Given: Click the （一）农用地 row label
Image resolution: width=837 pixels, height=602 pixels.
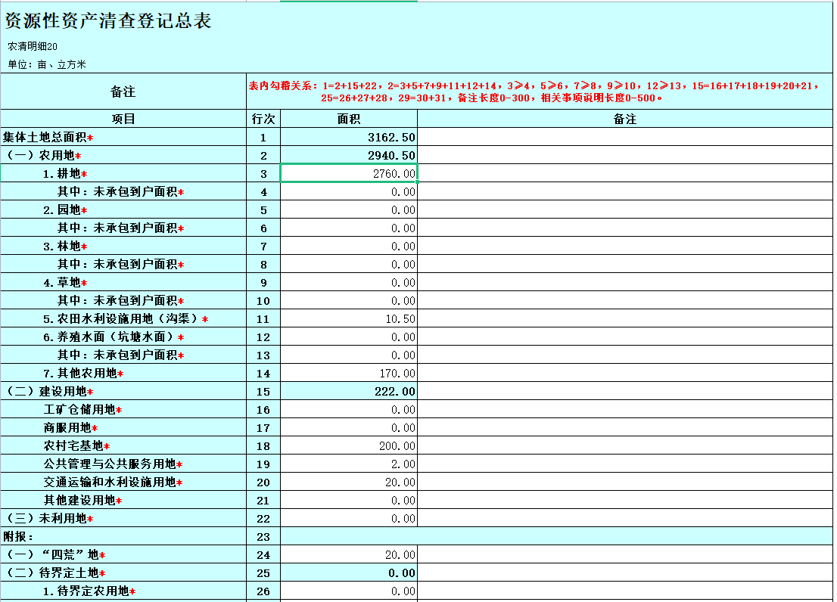Looking at the screenshot, I should [x=44, y=155].
